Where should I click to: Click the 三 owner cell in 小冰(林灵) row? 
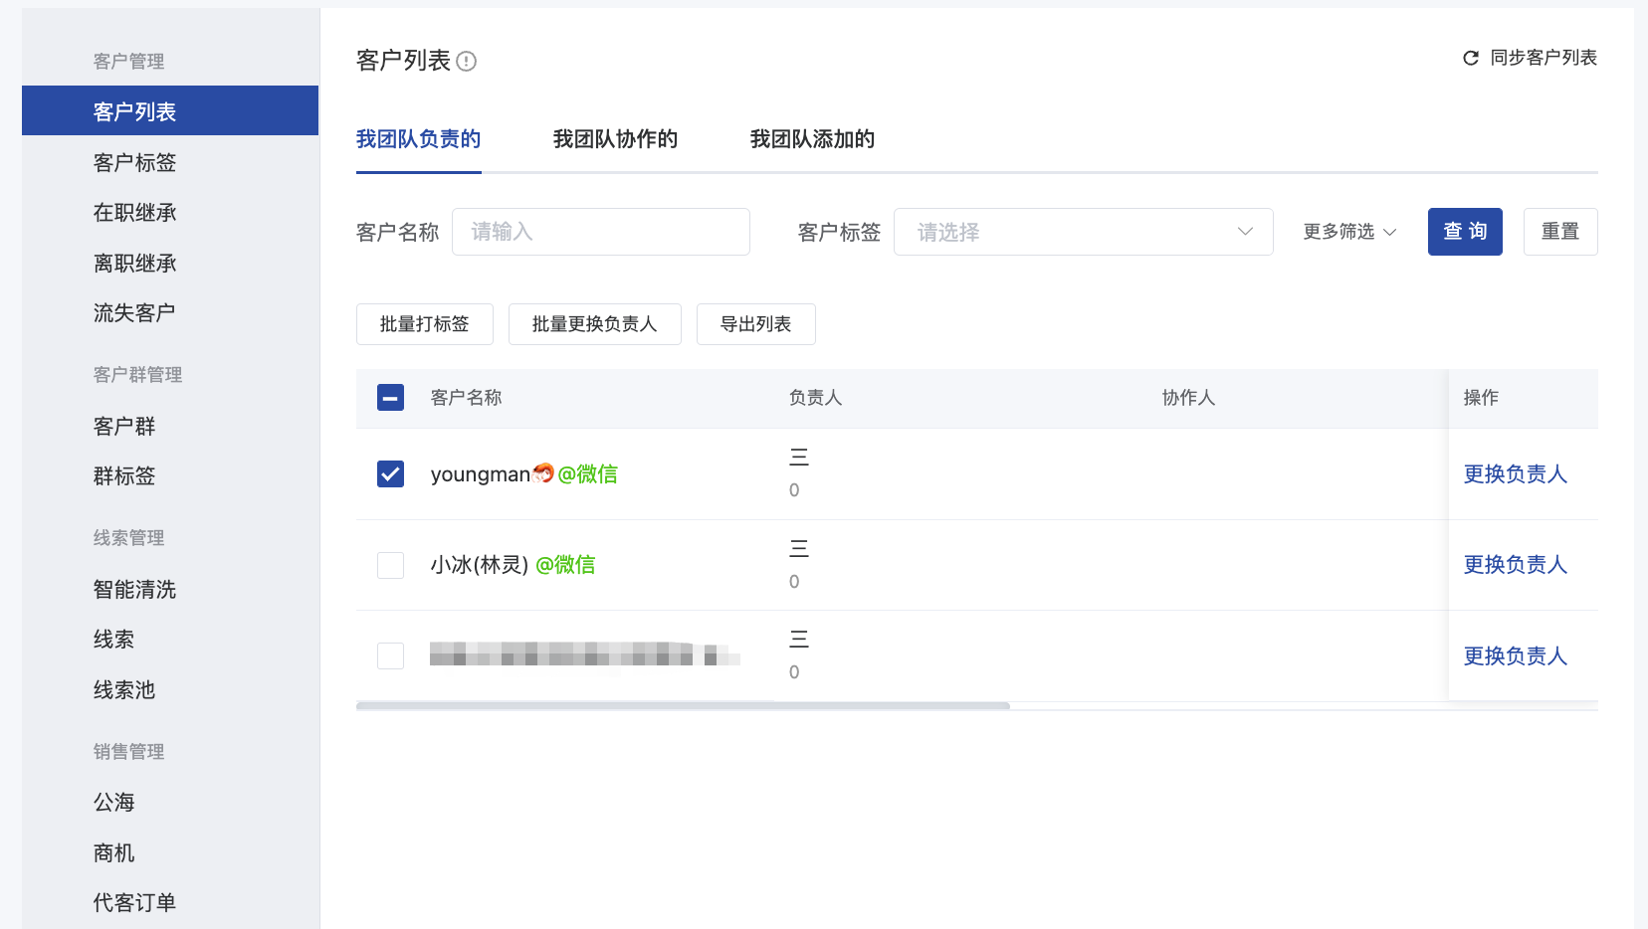[x=799, y=548]
